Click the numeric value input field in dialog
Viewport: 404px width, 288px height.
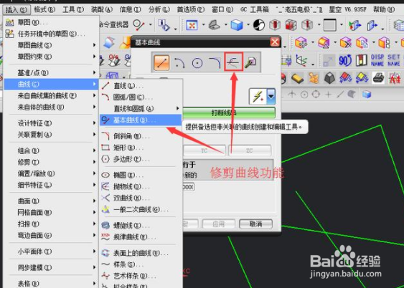coord(188,187)
